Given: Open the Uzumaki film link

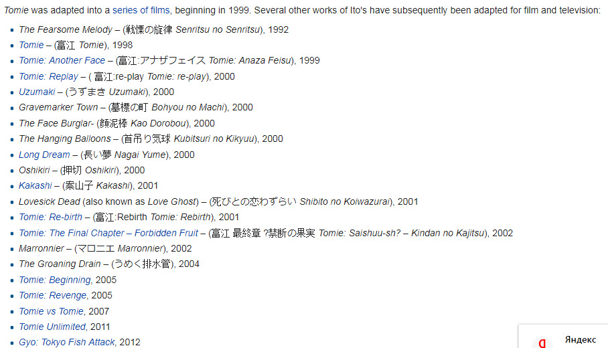Looking at the screenshot, I should point(37,92).
